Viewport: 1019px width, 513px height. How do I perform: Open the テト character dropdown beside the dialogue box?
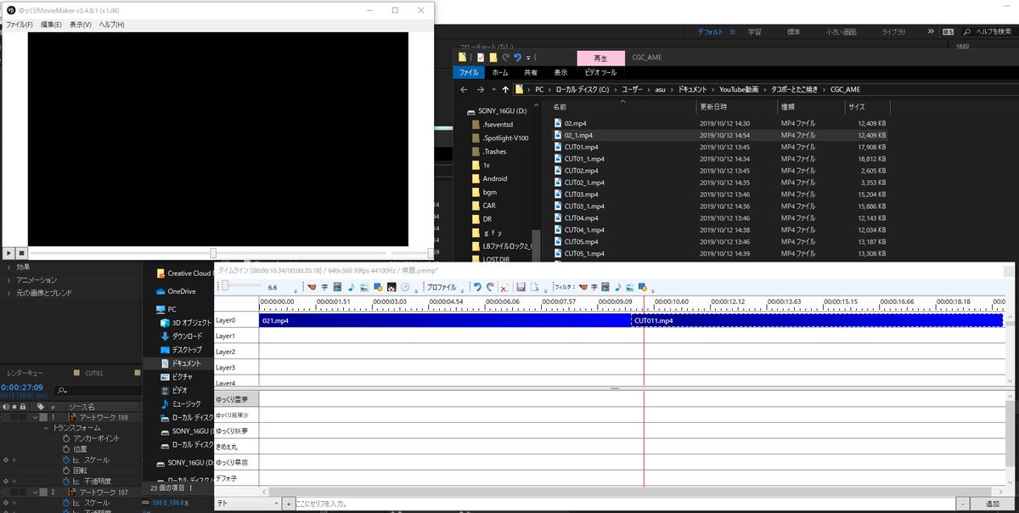[246, 504]
